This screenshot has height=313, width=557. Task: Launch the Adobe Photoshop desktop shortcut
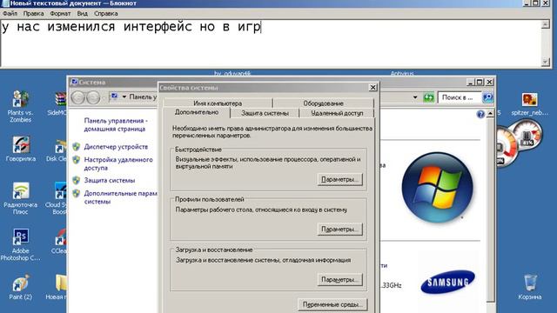point(20,244)
